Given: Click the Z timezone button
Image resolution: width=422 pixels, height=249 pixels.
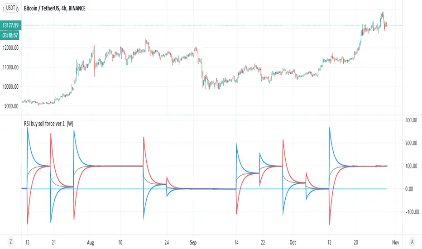Looking at the screenshot, I should point(10,242).
